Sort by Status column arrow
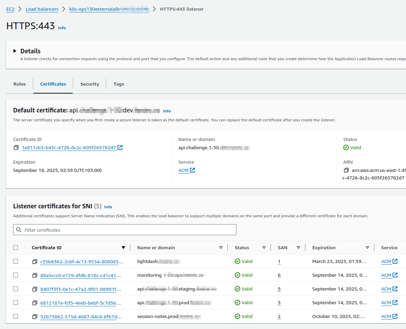The width and height of the screenshot is (406, 329). 264,248
